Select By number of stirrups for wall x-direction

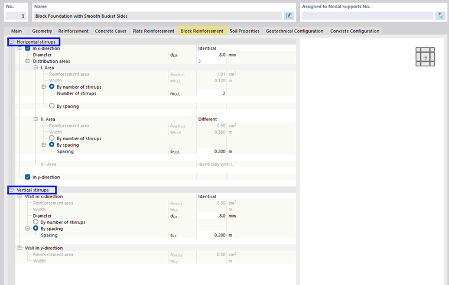point(35,222)
